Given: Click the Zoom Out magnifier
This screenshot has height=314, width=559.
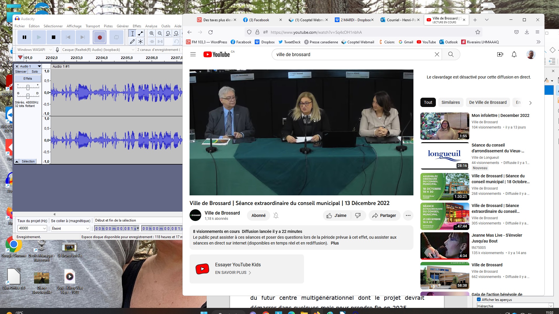Looking at the screenshot, I should (x=160, y=33).
